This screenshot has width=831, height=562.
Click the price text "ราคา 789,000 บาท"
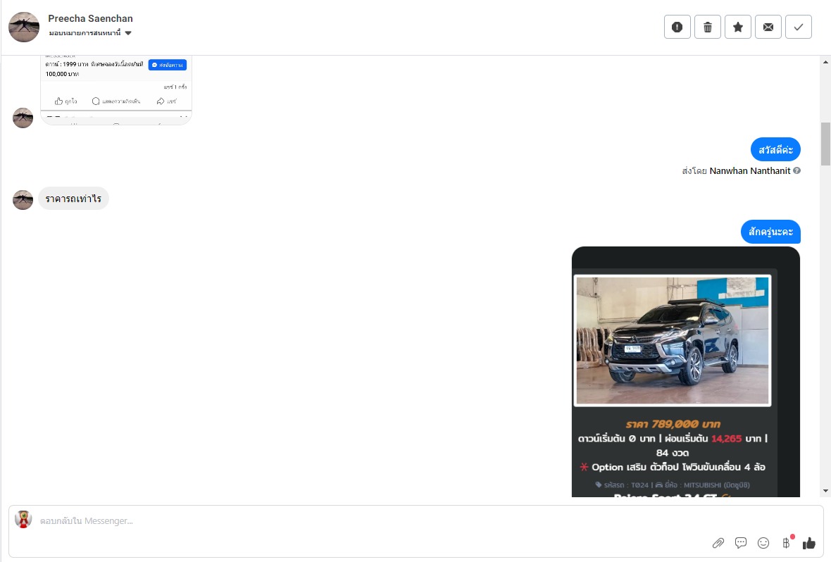[x=673, y=424]
